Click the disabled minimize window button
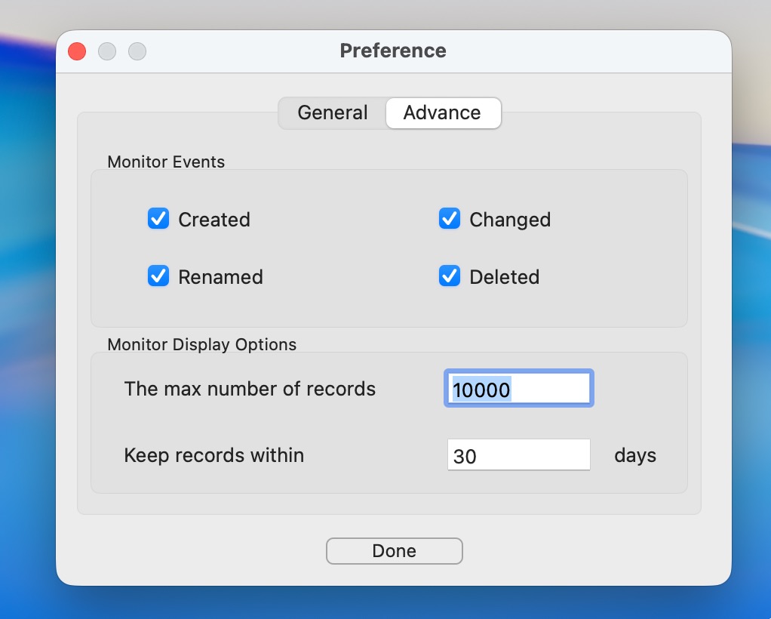Screen dimensions: 771x619 point(107,51)
